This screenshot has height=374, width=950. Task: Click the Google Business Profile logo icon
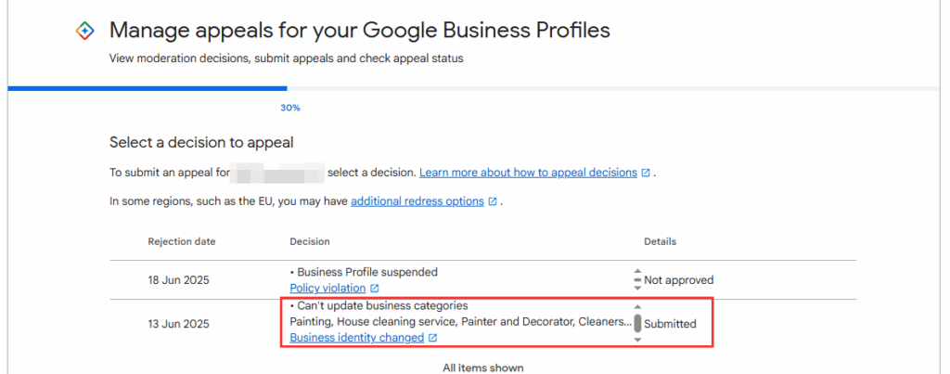pyautogui.click(x=84, y=31)
